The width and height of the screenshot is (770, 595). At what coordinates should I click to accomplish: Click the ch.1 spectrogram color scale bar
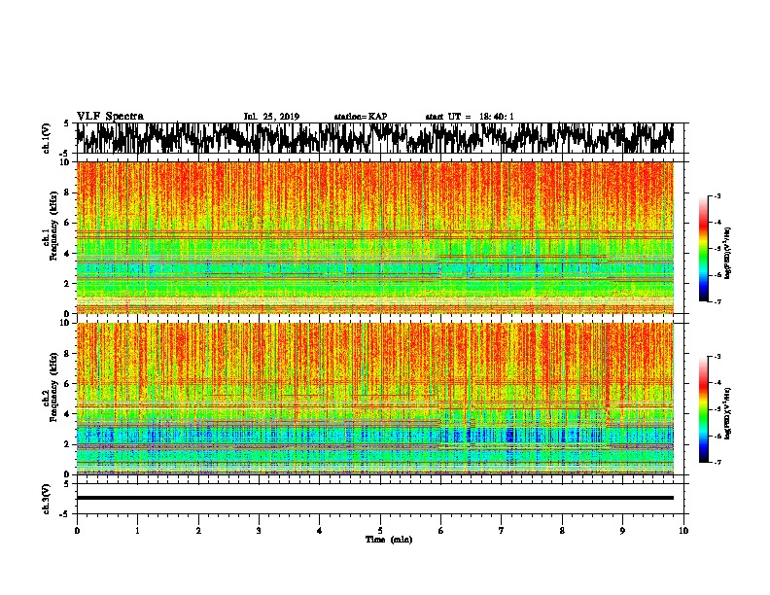pos(704,249)
